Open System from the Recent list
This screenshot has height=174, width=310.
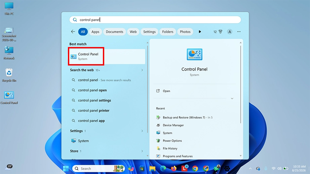[164, 133]
